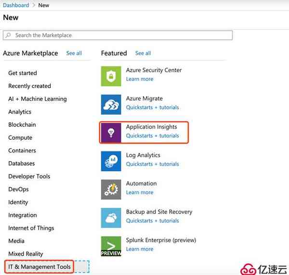Image resolution: width=289 pixels, height=275 pixels.
Task: Select the Application Insights lightbulb icon
Action: pos(111,133)
